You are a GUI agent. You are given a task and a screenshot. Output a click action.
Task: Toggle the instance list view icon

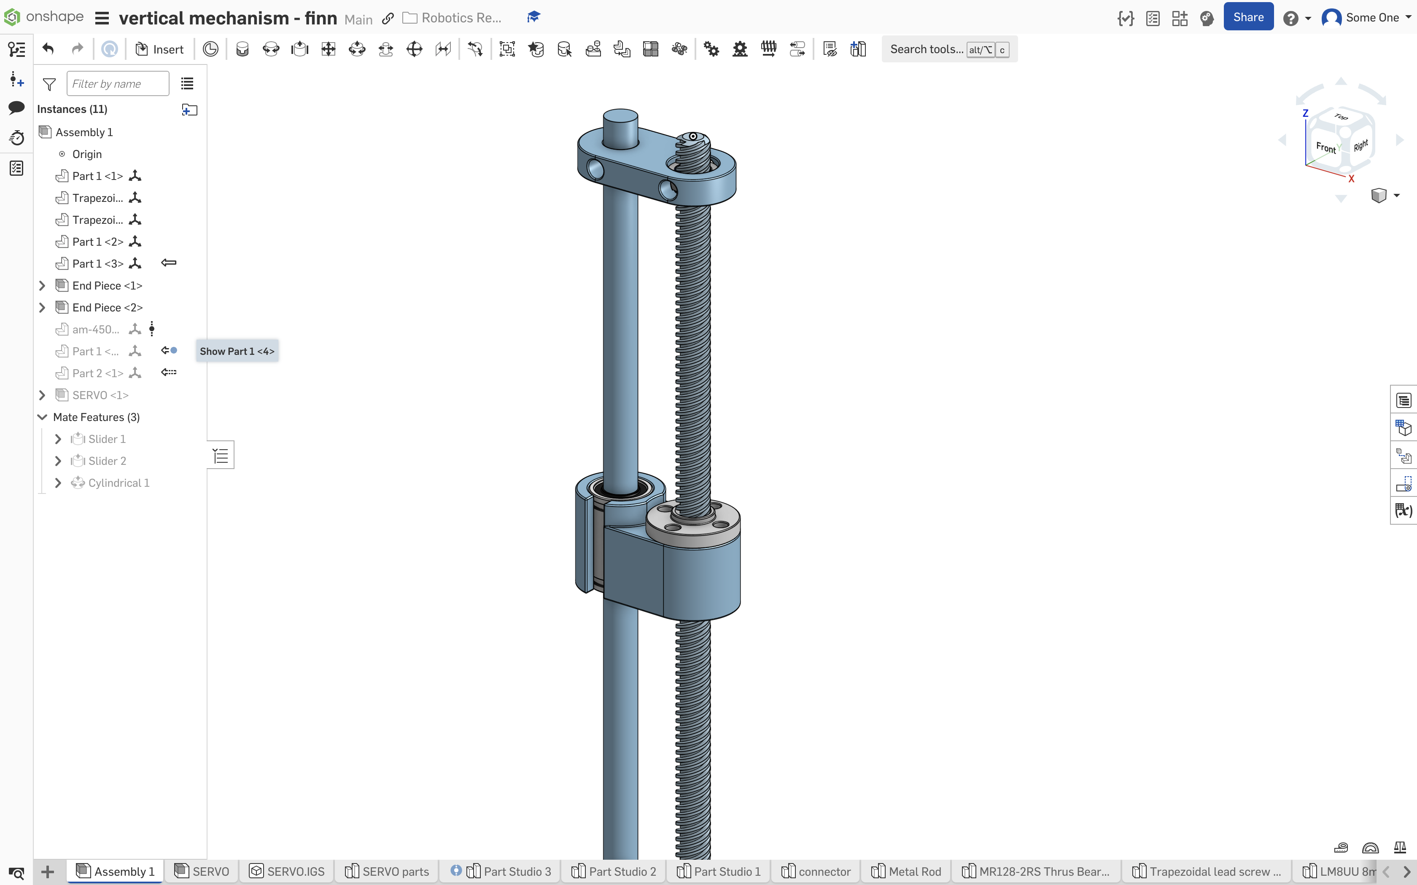coord(187,84)
